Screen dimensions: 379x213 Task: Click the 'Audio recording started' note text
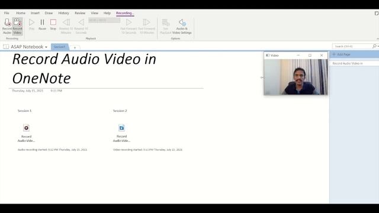(52, 150)
